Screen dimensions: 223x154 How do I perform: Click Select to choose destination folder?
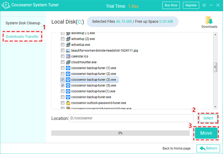[208, 118]
